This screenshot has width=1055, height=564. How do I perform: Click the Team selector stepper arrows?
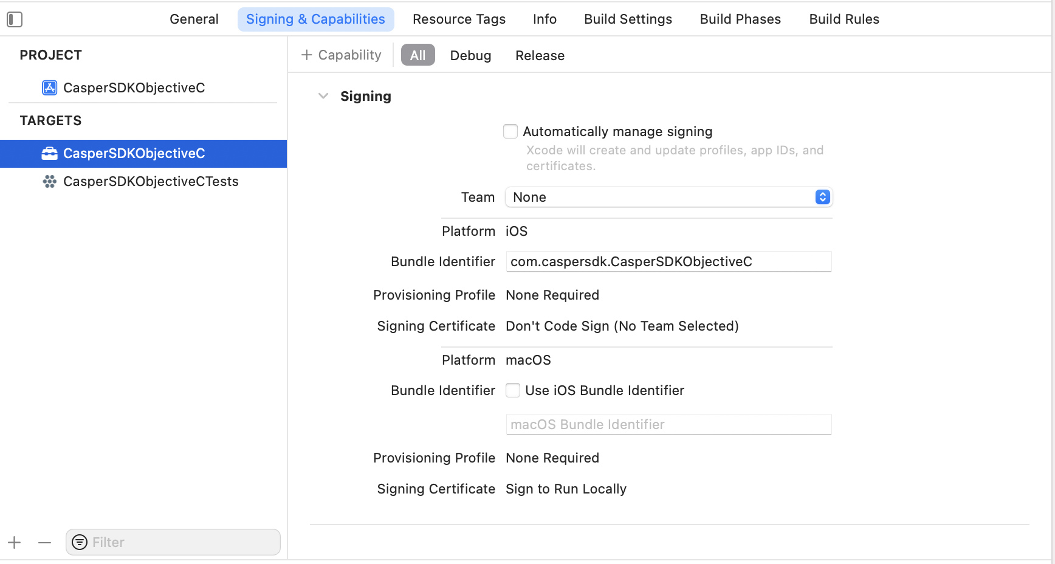(x=822, y=197)
